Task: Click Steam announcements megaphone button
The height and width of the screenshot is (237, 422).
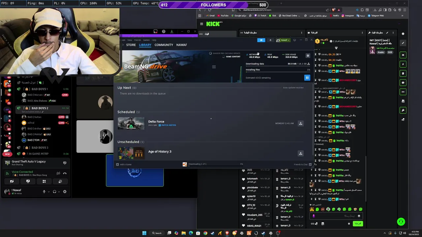Action: coord(261,40)
